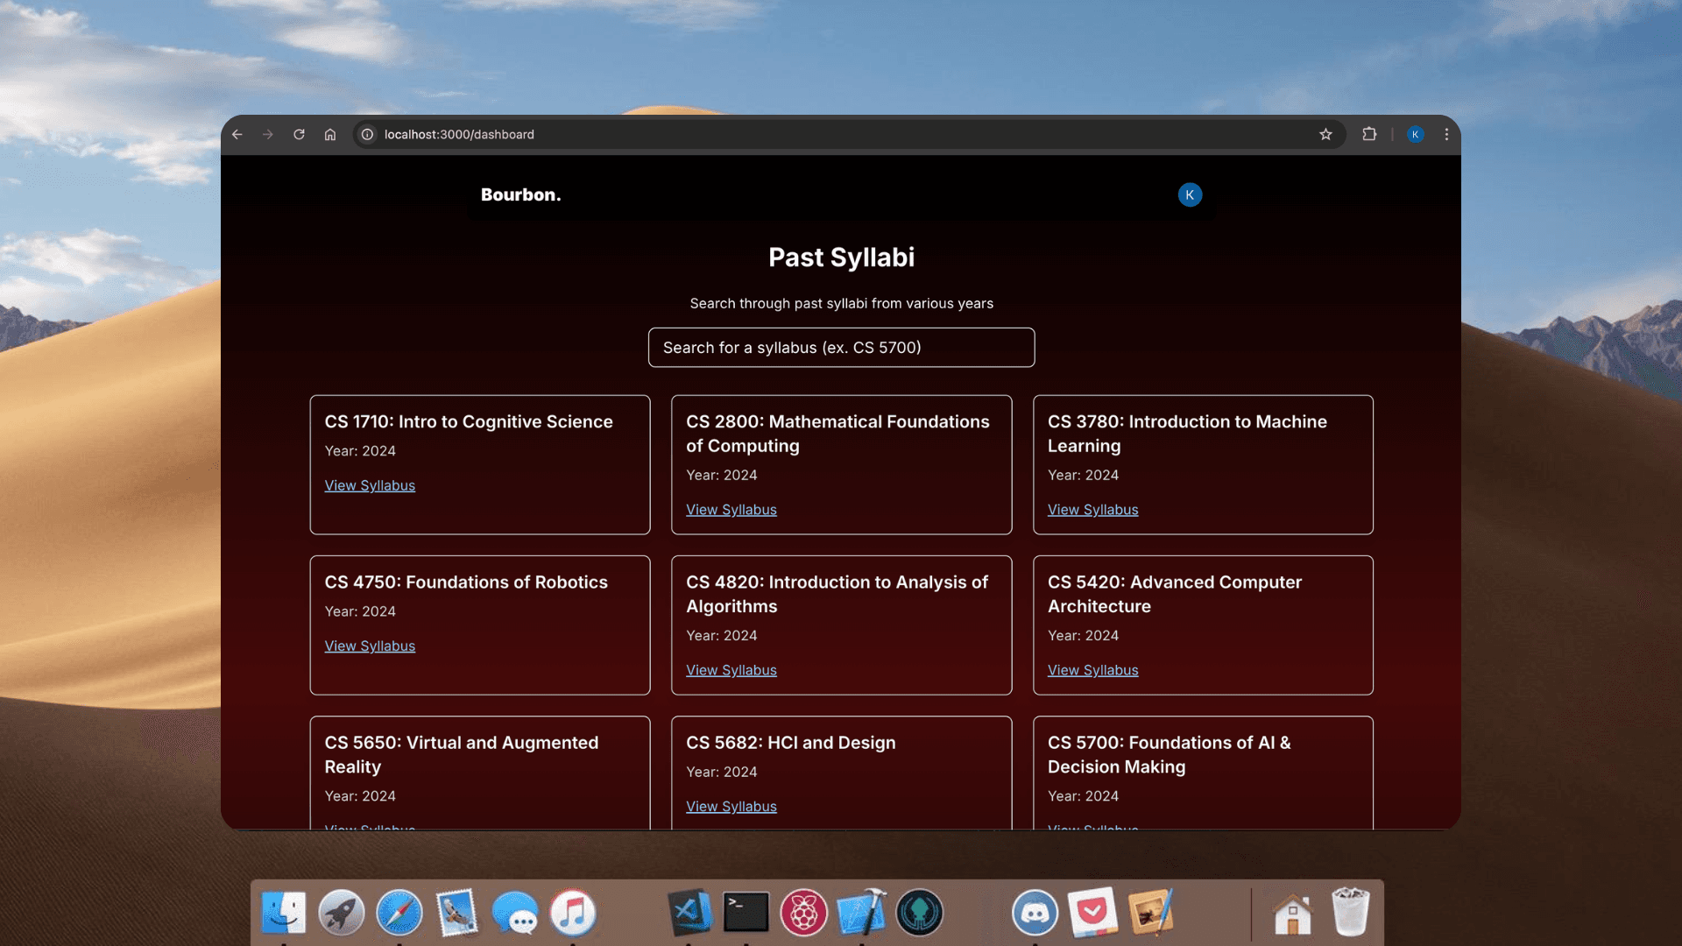Open GitKraken from the dock
The image size is (1682, 946).
pyautogui.click(x=920, y=913)
